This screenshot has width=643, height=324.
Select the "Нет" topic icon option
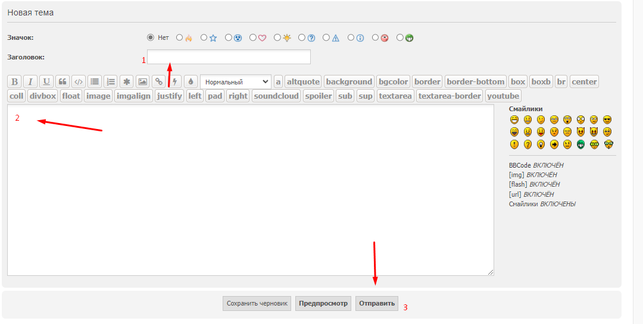tap(151, 37)
